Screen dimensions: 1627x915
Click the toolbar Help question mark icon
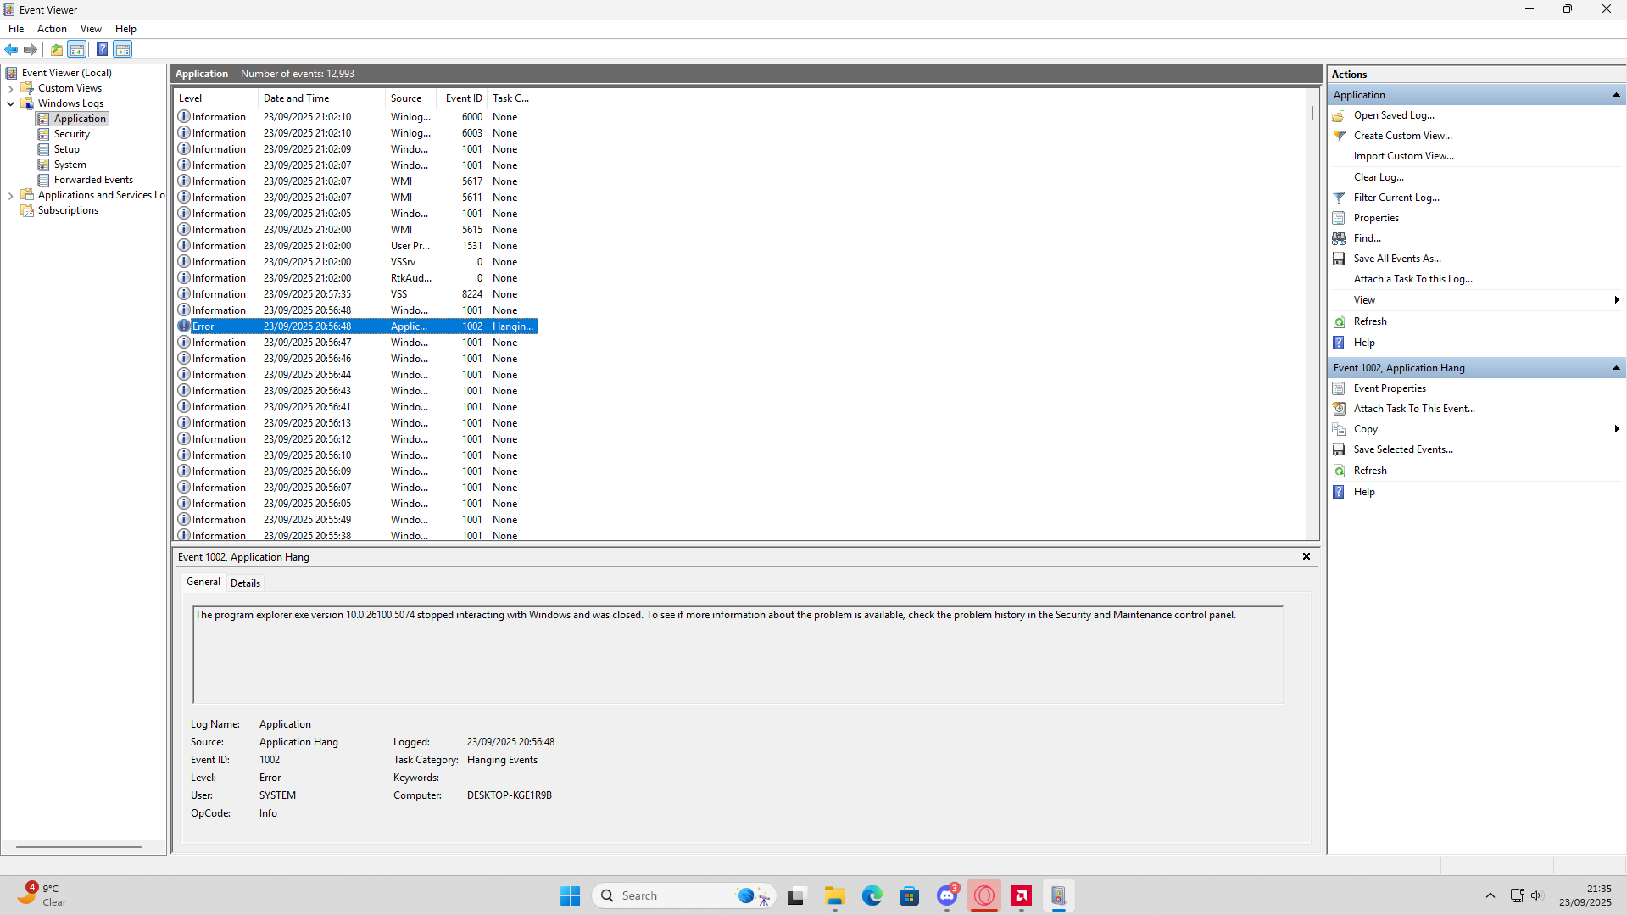(102, 49)
